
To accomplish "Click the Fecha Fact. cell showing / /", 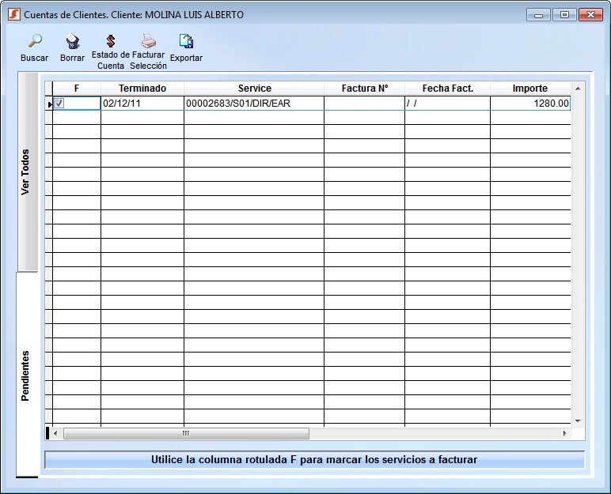I will (x=447, y=104).
